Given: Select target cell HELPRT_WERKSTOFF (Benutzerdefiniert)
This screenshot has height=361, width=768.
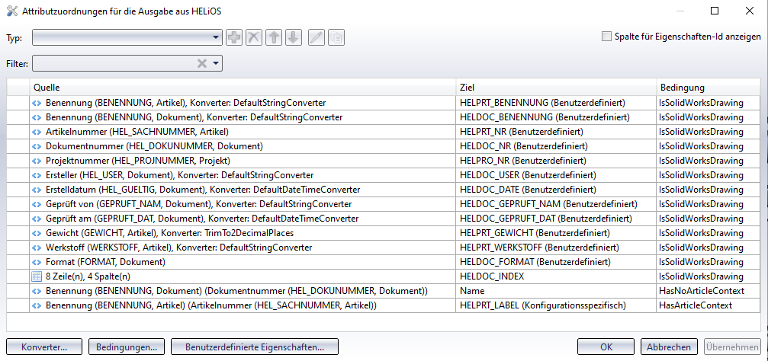Looking at the screenshot, I should point(557,248).
